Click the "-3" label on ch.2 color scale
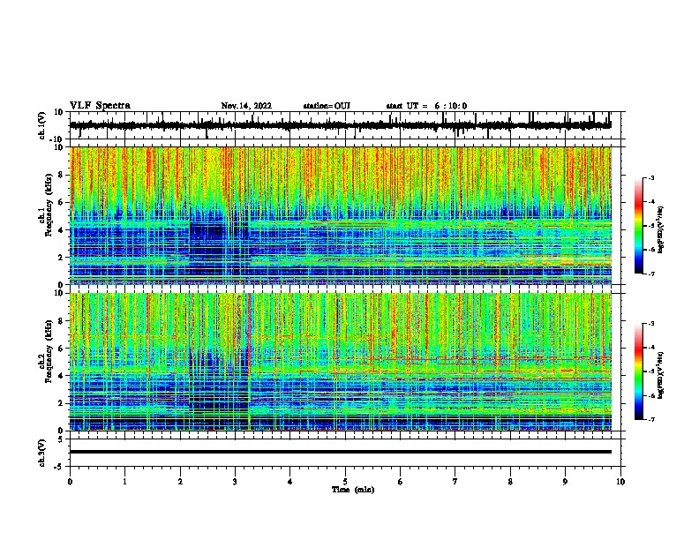 click(x=650, y=324)
